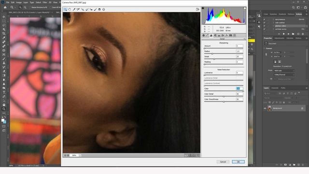This screenshot has width=309, height=174.
Task: Click the Color noise reduction value field
Action: 239,88
